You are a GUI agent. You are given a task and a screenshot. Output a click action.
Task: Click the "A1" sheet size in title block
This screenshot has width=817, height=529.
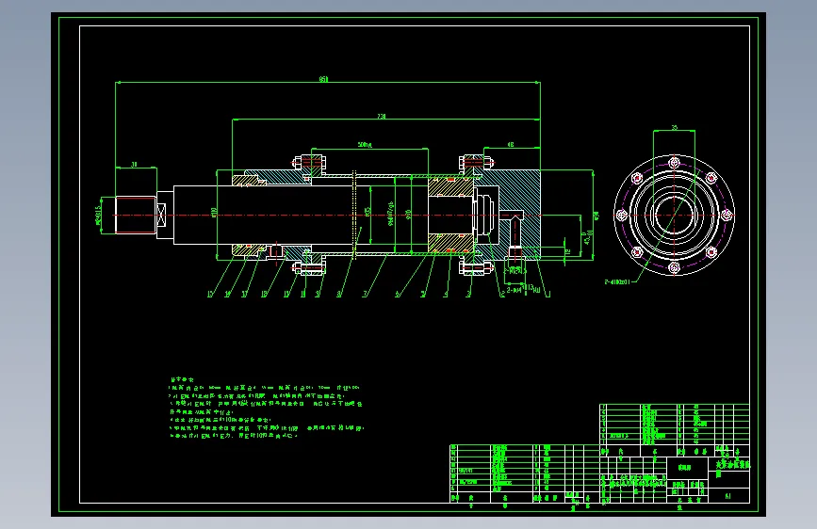click(727, 496)
